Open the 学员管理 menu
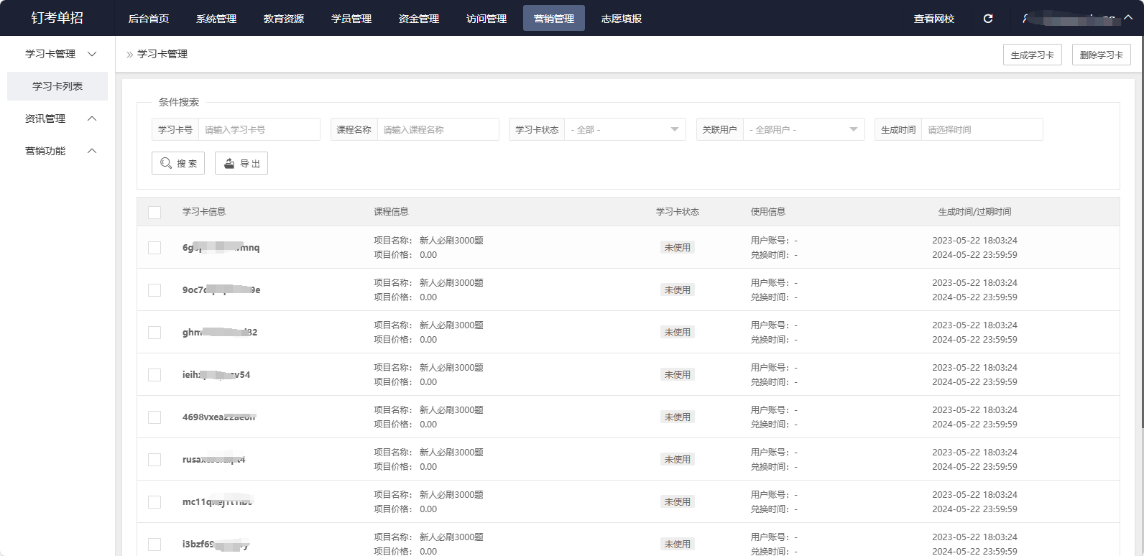This screenshot has height=556, width=1144. point(351,19)
